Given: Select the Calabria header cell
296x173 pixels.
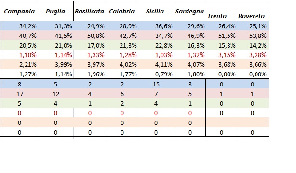Looking at the screenshot, I should pos(122,12).
